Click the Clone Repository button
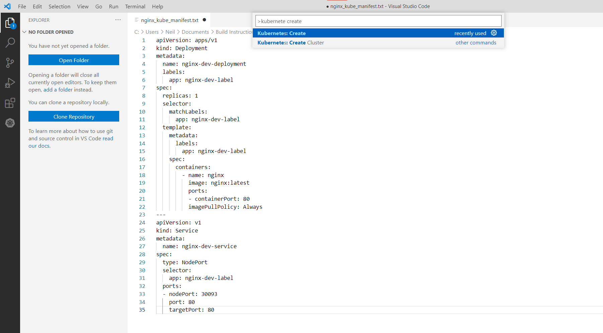Viewport: 603px width, 333px height. click(x=74, y=117)
